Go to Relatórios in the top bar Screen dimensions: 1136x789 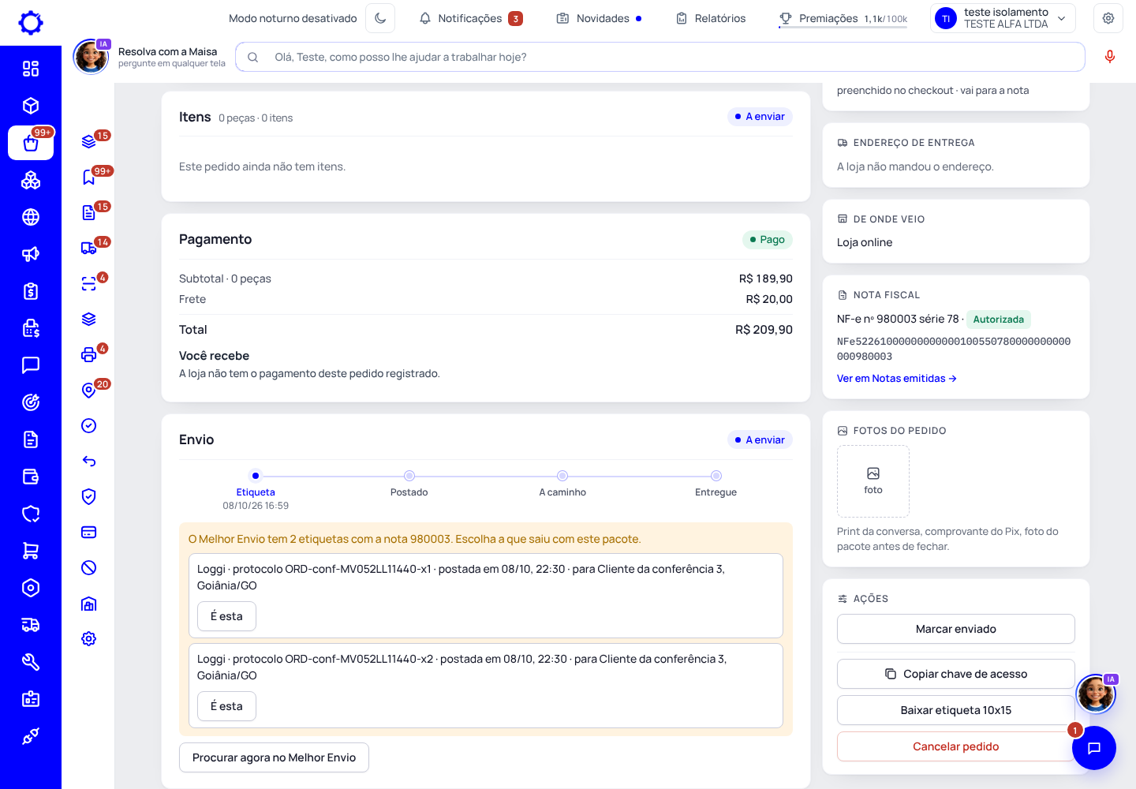click(711, 18)
